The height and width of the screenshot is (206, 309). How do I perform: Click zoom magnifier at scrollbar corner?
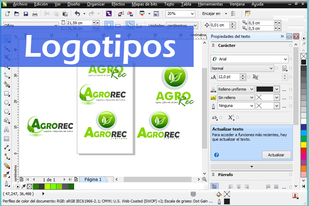point(204,179)
